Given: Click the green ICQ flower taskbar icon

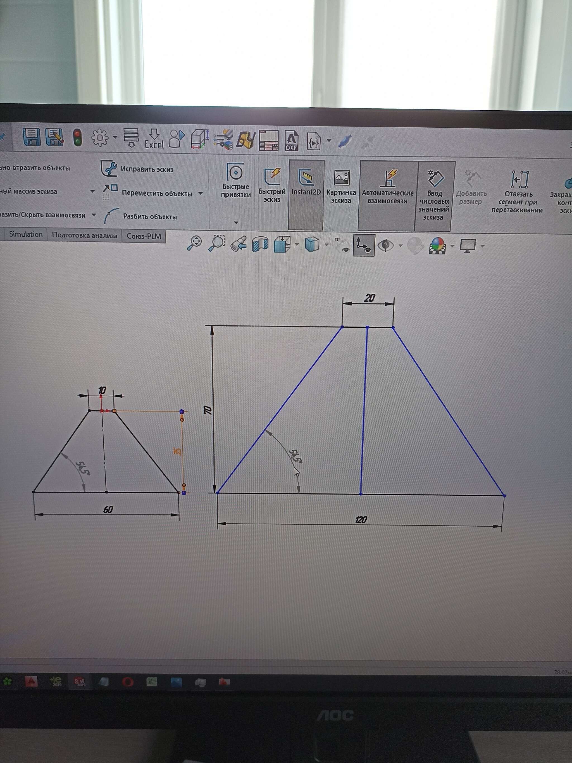Looking at the screenshot, I should [7, 681].
